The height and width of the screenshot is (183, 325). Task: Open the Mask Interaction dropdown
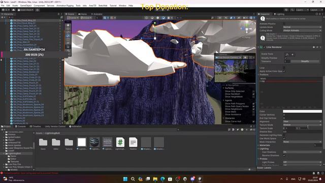(302, 142)
